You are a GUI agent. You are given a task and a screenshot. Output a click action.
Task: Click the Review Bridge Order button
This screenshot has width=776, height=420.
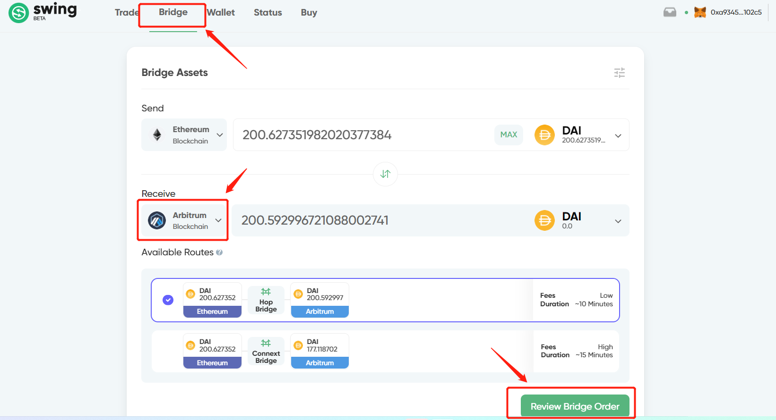tap(575, 406)
